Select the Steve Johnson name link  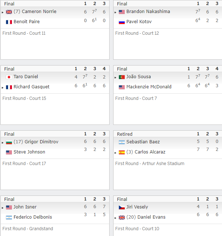(x=29, y=152)
